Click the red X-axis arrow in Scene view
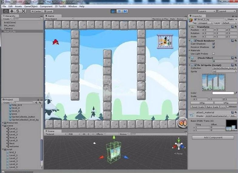238x173 pixels. (x=102, y=157)
